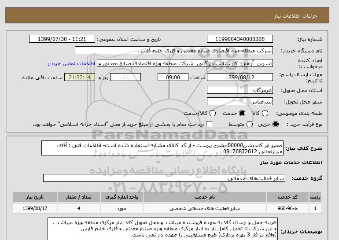Viewport: 339px width, 240px height.
Task: Click the remaining days field 11
Action: (x=125, y=77)
